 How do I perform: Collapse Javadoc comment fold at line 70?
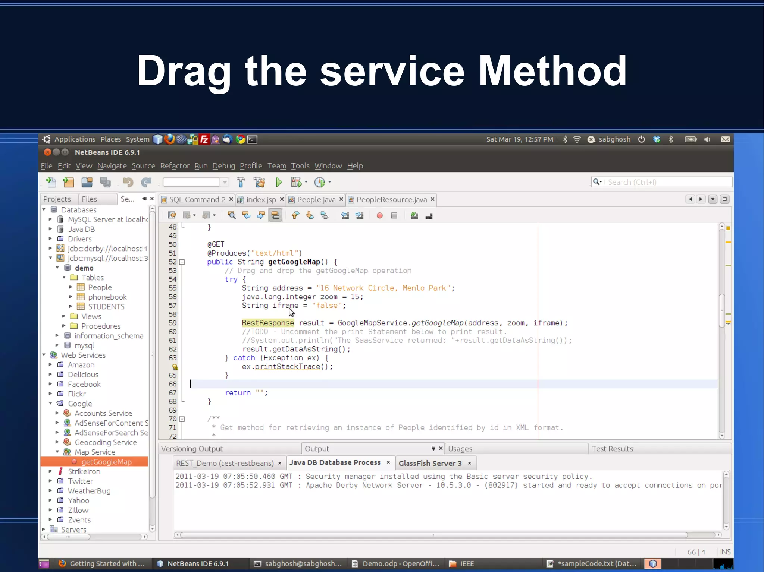click(182, 419)
